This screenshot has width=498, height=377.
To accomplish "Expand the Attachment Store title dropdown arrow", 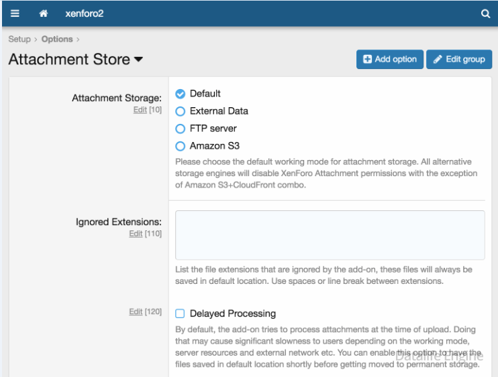I will 138,59.
